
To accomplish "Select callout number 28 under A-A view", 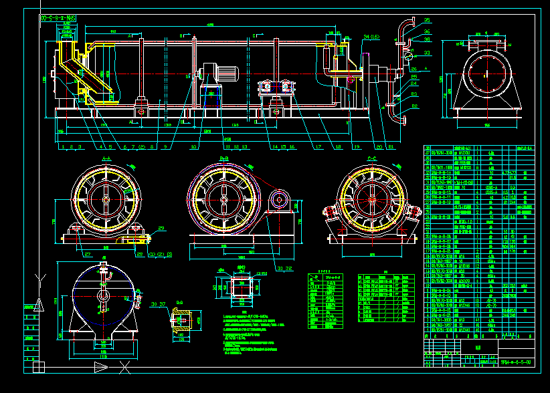I will click(x=140, y=255).
